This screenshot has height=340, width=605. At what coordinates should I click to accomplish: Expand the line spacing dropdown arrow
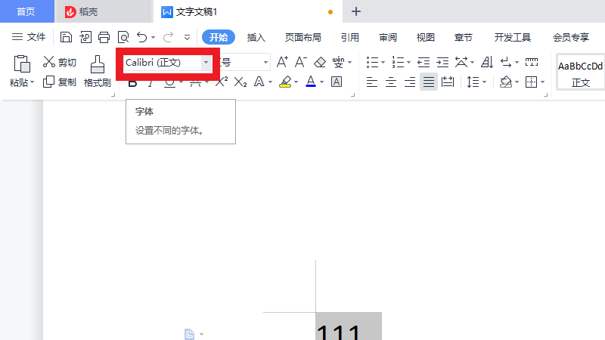click(484, 82)
